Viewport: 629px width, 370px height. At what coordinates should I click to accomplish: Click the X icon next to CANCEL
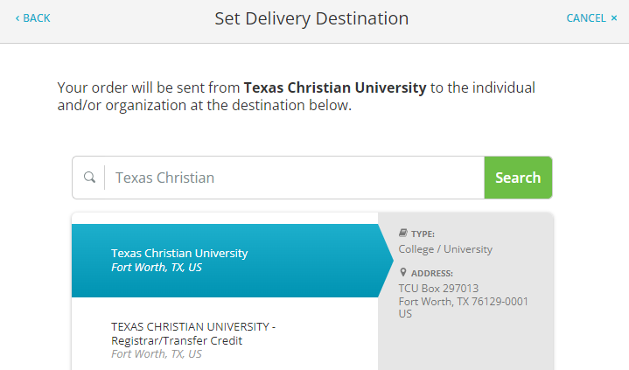coord(614,18)
